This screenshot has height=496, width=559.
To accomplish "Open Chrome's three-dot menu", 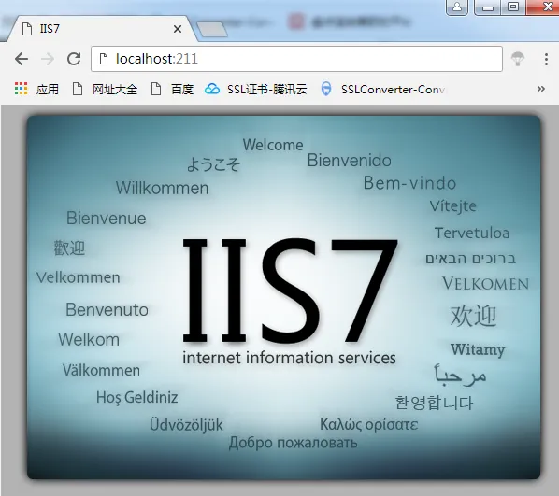I will [x=546, y=59].
